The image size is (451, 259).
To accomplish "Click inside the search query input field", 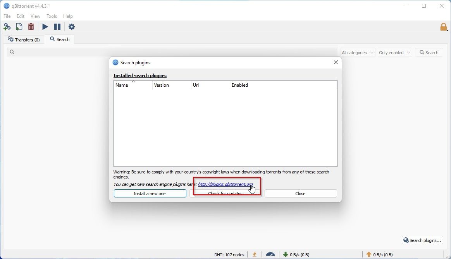I will pyautogui.click(x=172, y=52).
